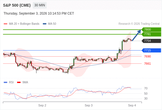
Task: Click the 7690 red support value
Action: click(x=147, y=56)
